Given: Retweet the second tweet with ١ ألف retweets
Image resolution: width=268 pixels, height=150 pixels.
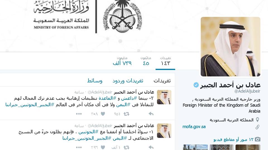Looking at the screenshot, I should (x=126, y=147).
